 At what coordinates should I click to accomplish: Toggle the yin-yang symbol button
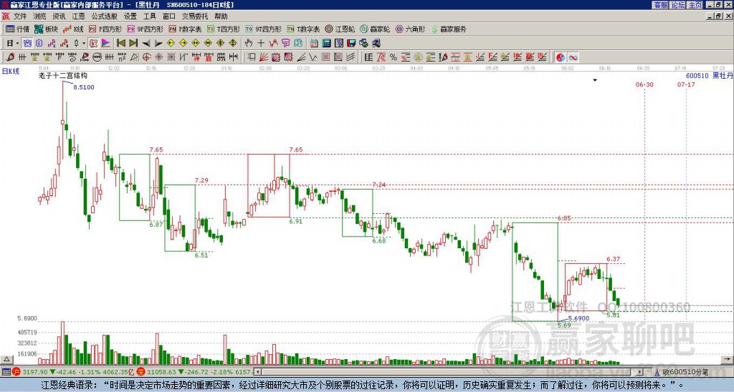click(x=561, y=57)
